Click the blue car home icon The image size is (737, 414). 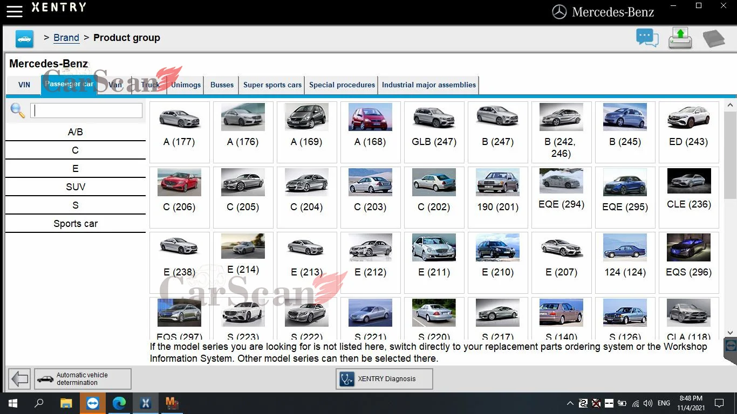(x=24, y=39)
